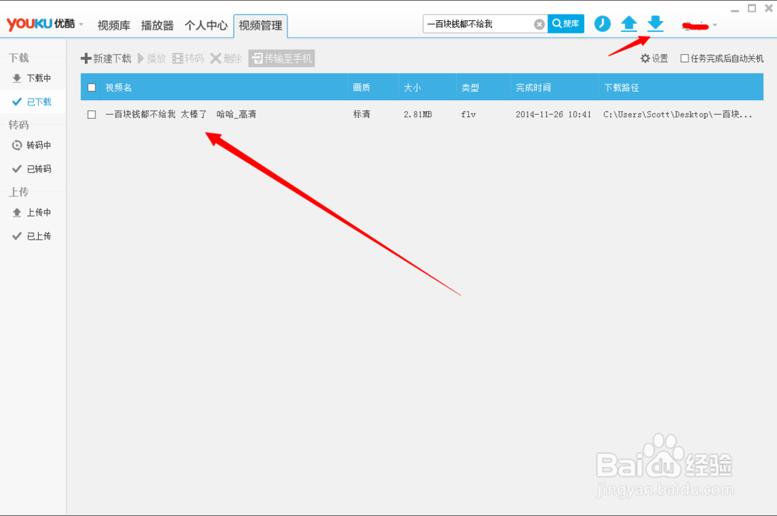Image resolution: width=777 pixels, height=516 pixels.
Task: Switch to the 视频管理 tab
Action: pos(260,25)
